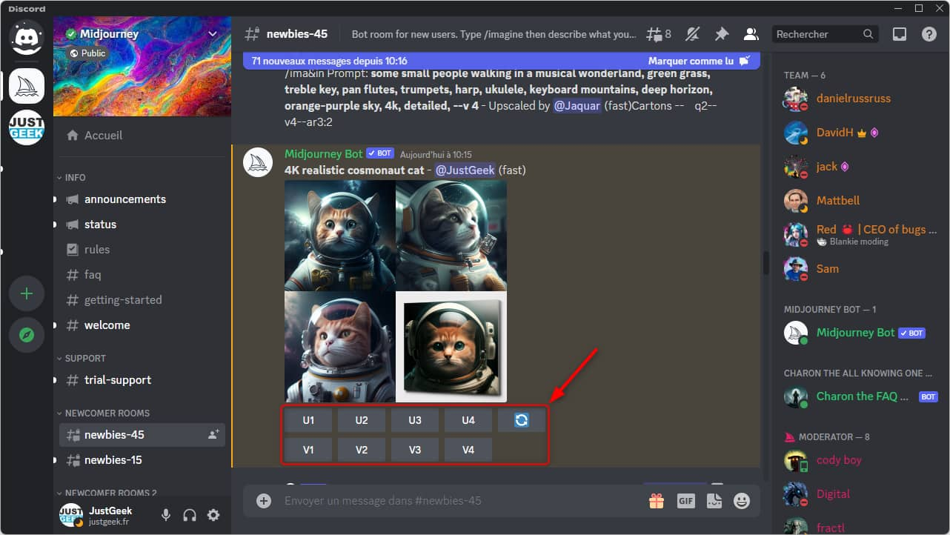The image size is (950, 535).
Task: Toggle microphone mute
Action: 166,515
